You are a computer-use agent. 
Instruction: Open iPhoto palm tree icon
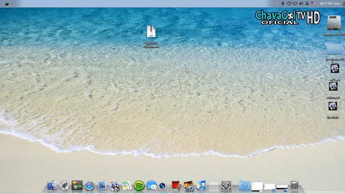[x=189, y=186]
